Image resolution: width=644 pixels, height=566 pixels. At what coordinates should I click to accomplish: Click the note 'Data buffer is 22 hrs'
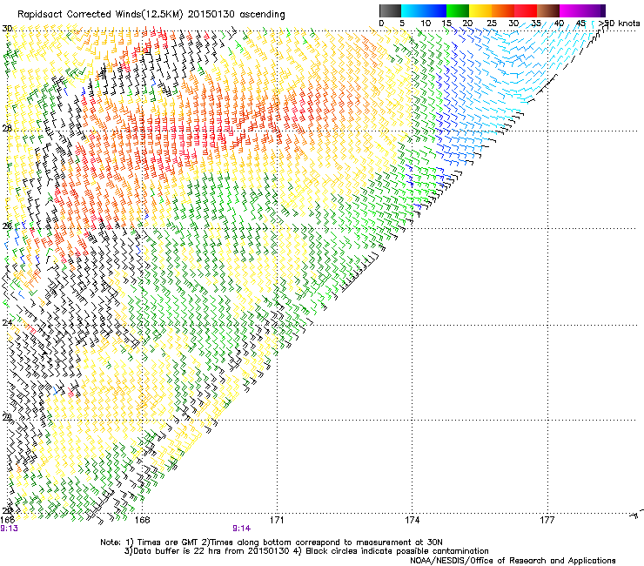click(x=178, y=551)
